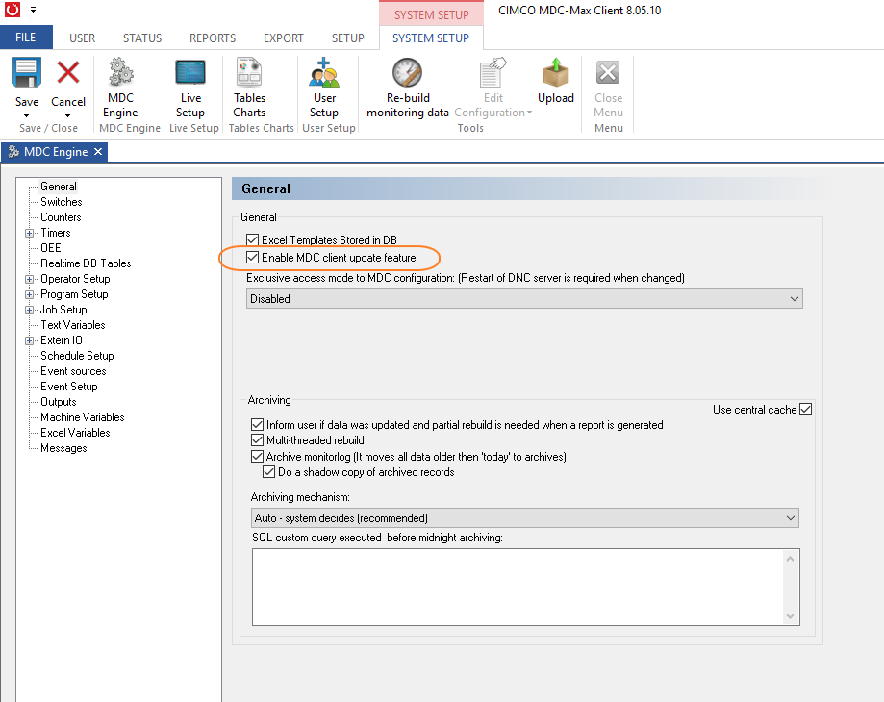Close the MDC Engine document tab
The image size is (884, 702).
pyautogui.click(x=98, y=152)
